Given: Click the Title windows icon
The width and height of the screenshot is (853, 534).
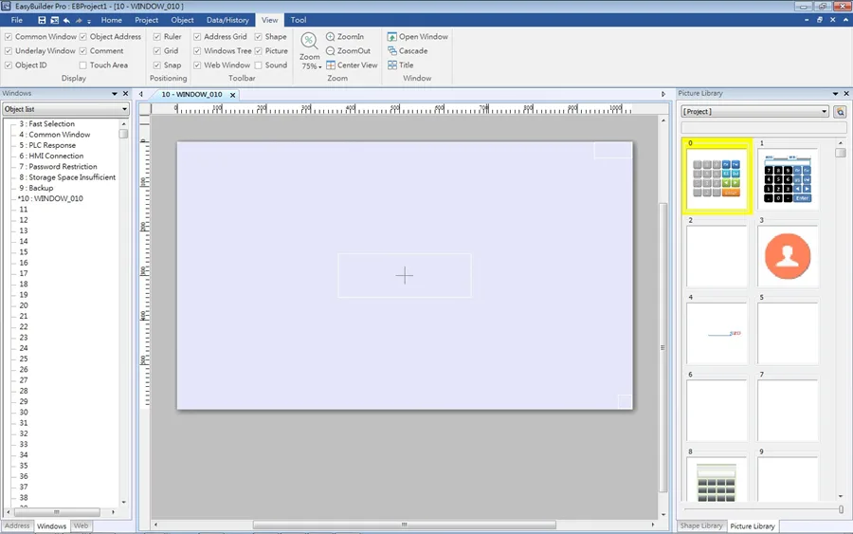Looking at the screenshot, I should (391, 64).
